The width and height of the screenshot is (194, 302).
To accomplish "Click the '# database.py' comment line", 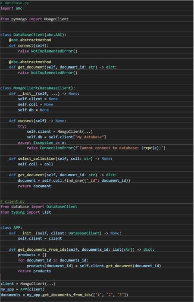I will tap(15, 3).
